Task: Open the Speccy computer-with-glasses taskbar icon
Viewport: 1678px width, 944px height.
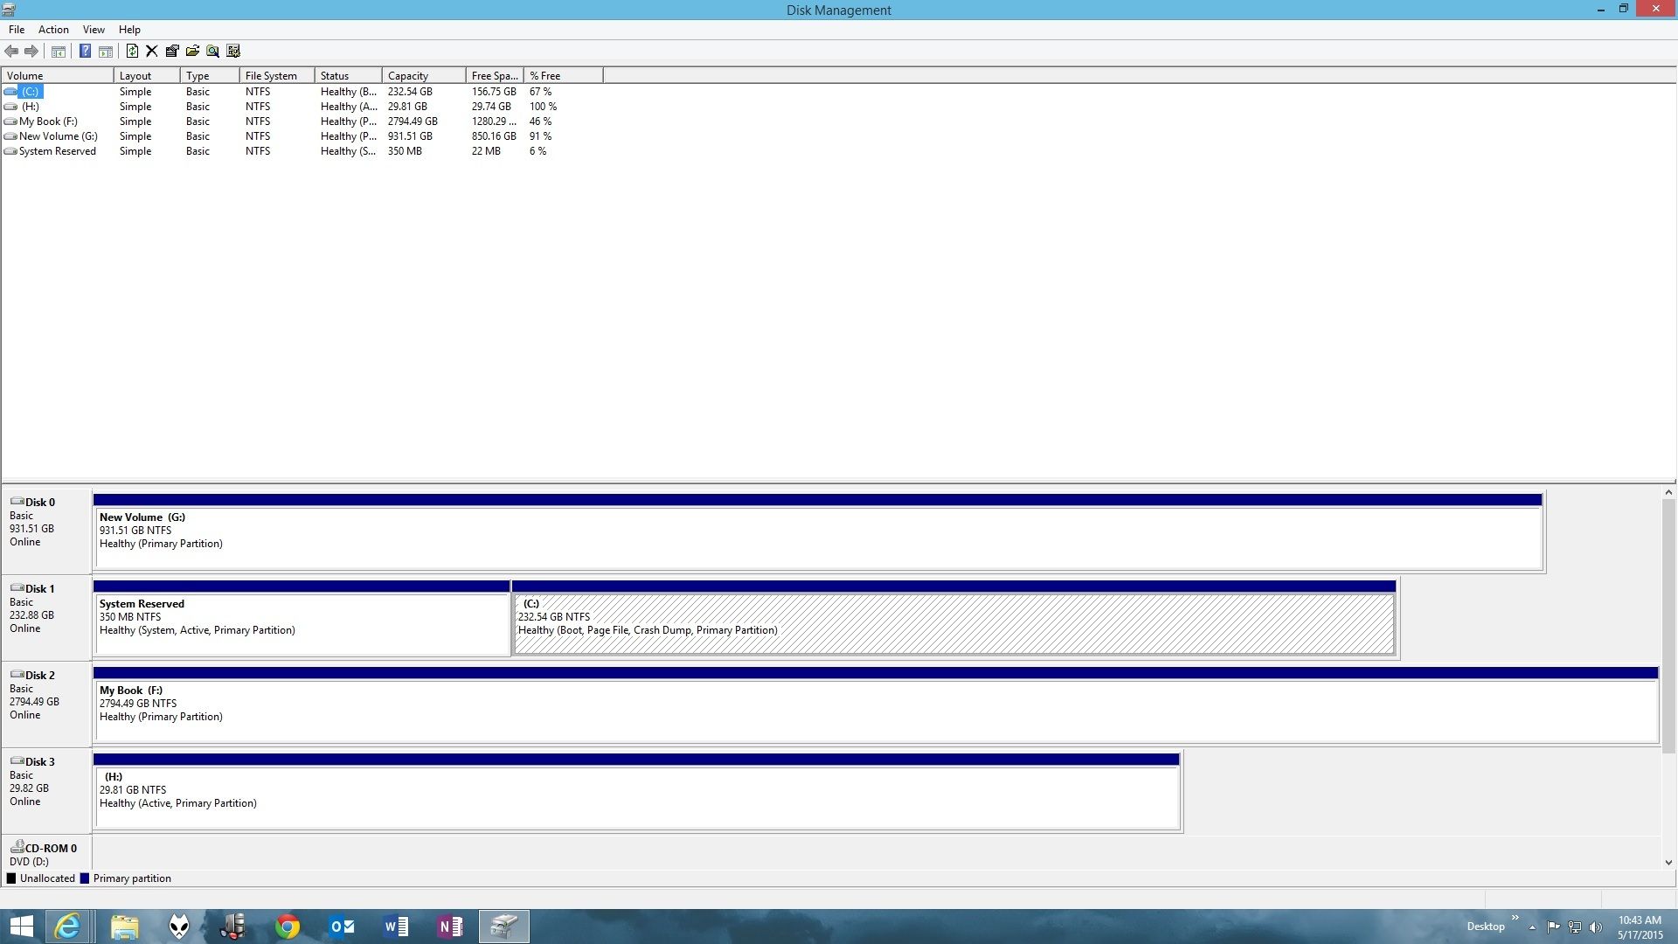Action: (x=233, y=927)
